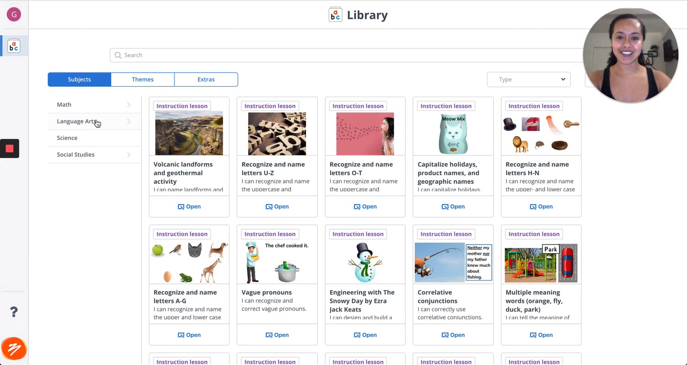Image resolution: width=687 pixels, height=365 pixels.
Task: Expand the Social Studies chevron
Action: coord(129,154)
